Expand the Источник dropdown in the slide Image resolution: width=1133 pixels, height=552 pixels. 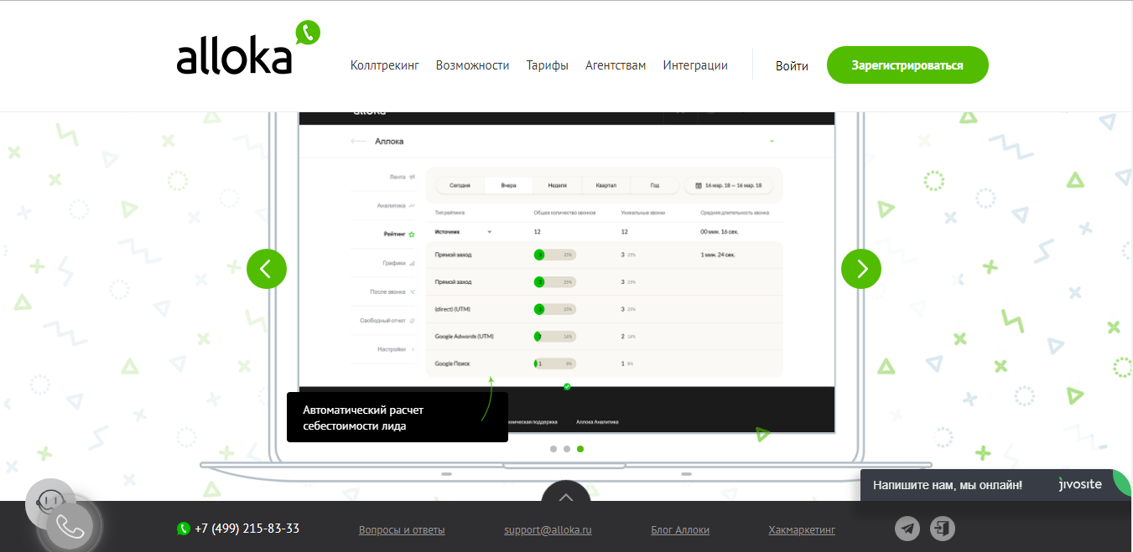pyautogui.click(x=463, y=231)
